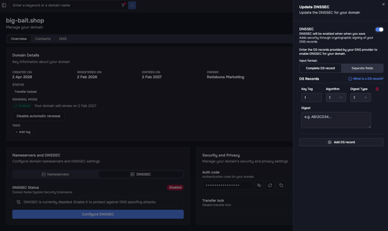388x231 pixels.
Task: Open the Algorithm dropdown
Action: 336,98
